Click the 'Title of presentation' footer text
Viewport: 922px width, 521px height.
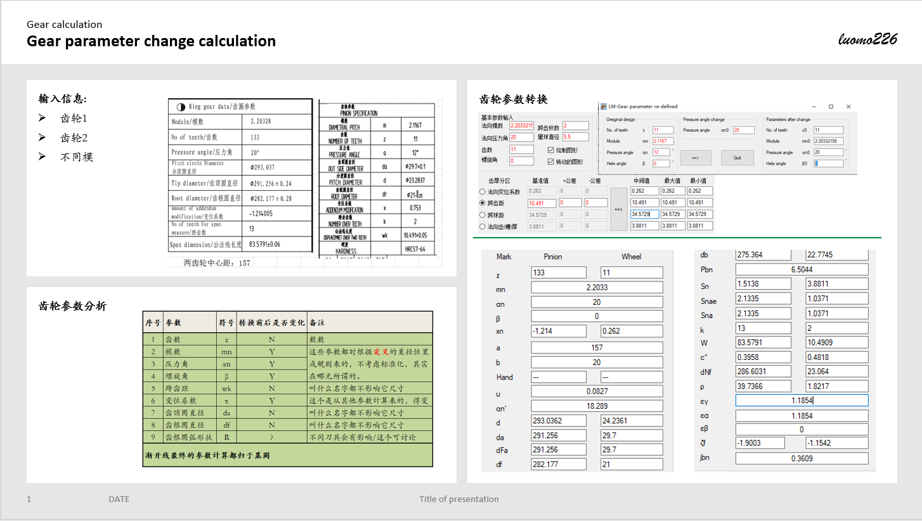[x=459, y=499]
